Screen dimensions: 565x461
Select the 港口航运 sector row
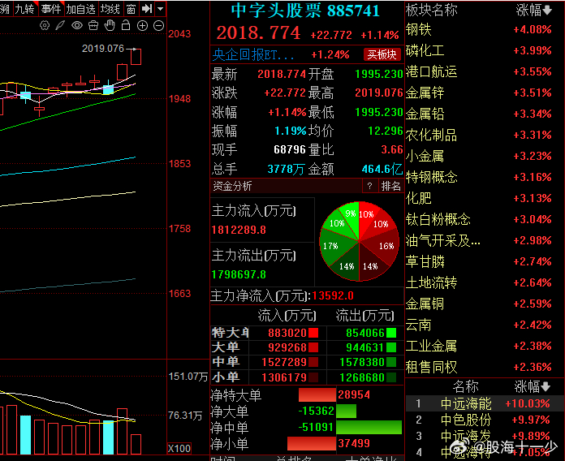point(485,71)
